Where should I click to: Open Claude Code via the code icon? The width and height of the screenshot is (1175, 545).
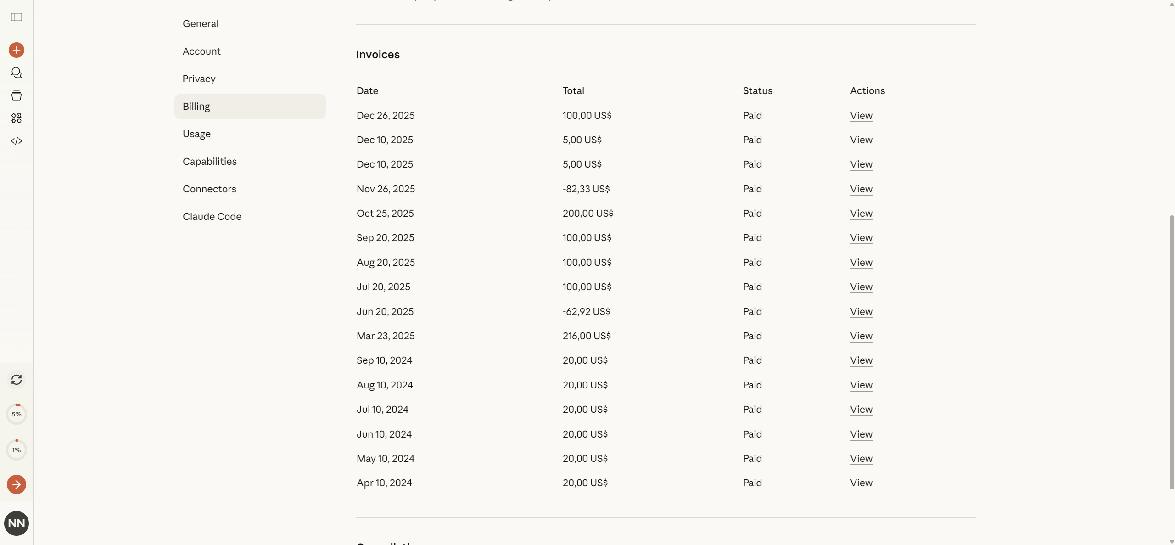pos(17,140)
